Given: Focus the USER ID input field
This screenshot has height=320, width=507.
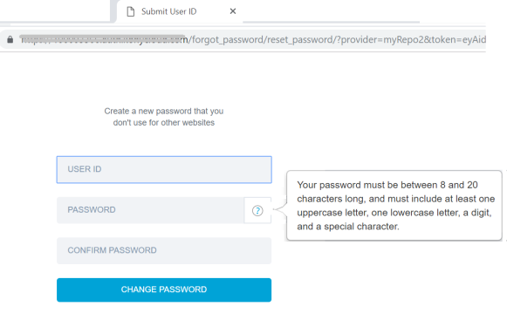Looking at the screenshot, I should tap(164, 170).
